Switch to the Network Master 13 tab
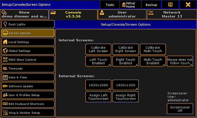197x118 pixels. tap(172, 14)
